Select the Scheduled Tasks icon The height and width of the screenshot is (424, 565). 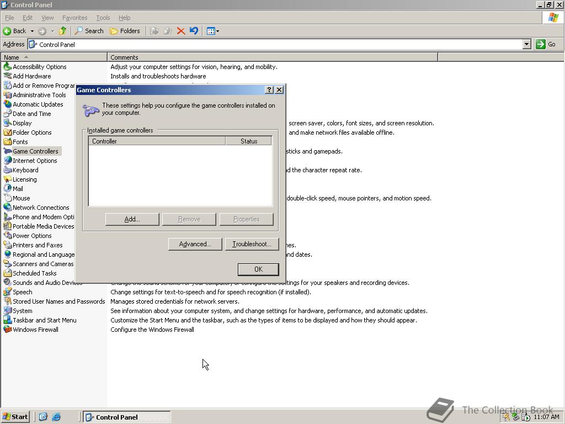click(x=7, y=273)
